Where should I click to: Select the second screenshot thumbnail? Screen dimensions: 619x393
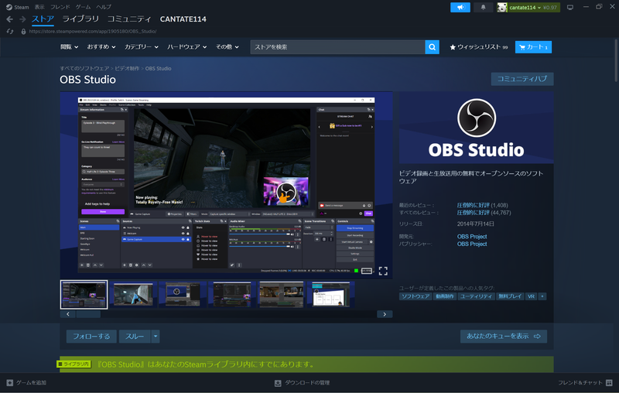tap(133, 295)
